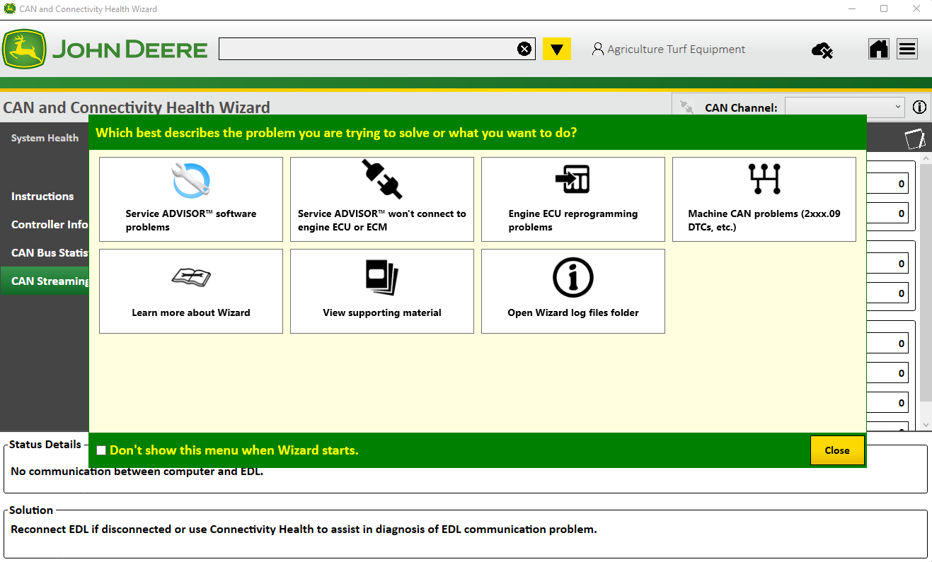The width and height of the screenshot is (932, 562).
Task: Open Learn more about Wizard
Action: [190, 291]
